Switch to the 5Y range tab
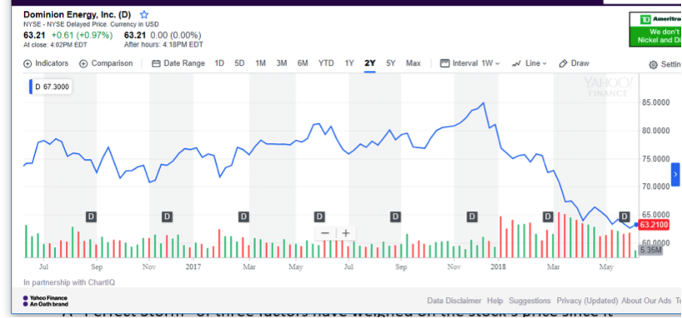This screenshot has height=318, width=682. (x=390, y=63)
